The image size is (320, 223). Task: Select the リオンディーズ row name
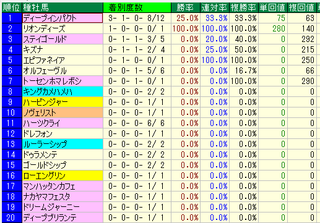click(63, 28)
